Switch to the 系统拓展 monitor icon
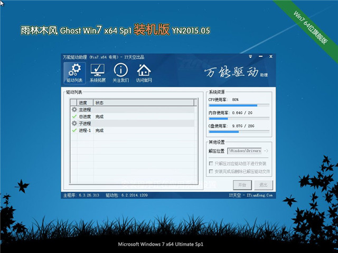Screen dimensions: 338x253 pyautogui.click(x=98, y=73)
